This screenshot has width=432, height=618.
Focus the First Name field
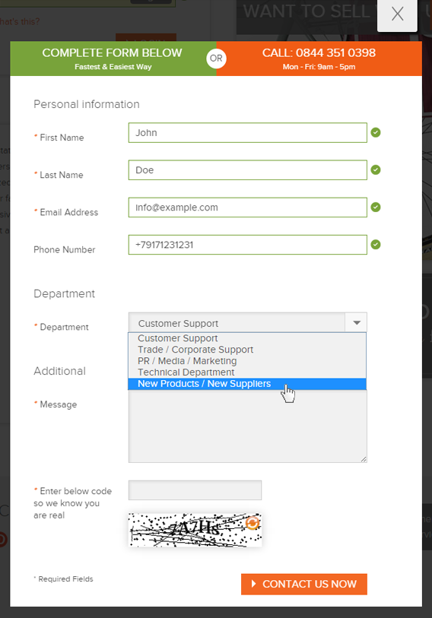pos(248,133)
